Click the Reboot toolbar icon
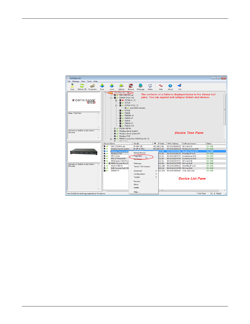 [x=131, y=87]
